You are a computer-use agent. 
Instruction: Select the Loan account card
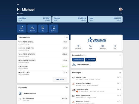tap(105, 19)
